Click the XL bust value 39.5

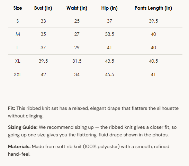pyautogui.click(x=43, y=61)
